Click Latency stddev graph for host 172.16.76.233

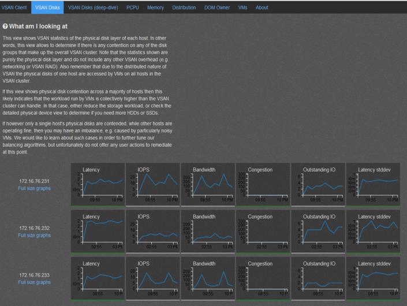372,278
